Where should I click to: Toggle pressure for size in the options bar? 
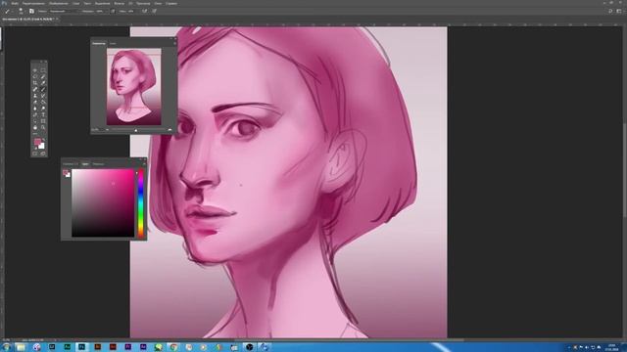pos(155,11)
